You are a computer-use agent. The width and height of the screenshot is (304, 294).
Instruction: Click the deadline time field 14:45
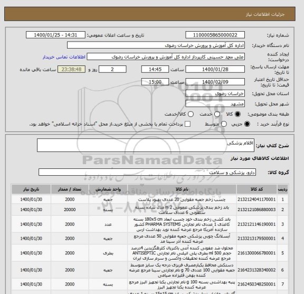point(155,70)
